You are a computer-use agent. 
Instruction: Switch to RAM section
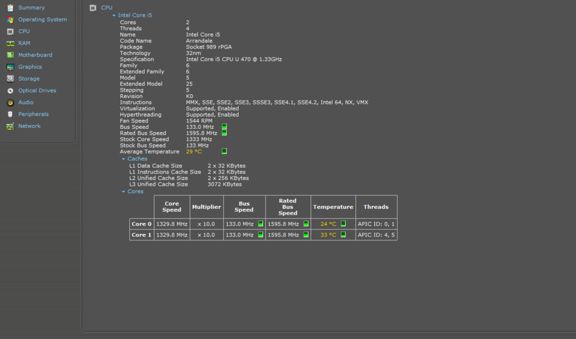(24, 44)
